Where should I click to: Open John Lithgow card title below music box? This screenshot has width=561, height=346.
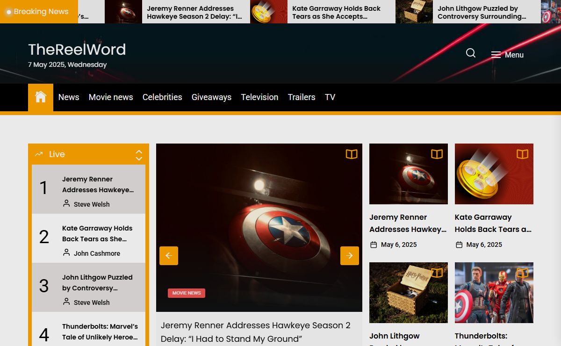point(395,339)
